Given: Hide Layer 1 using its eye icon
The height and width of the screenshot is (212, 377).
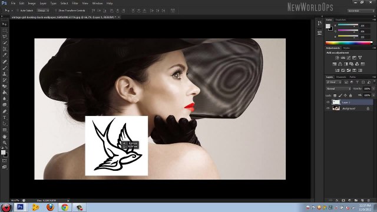Looking at the screenshot, I should (328, 102).
